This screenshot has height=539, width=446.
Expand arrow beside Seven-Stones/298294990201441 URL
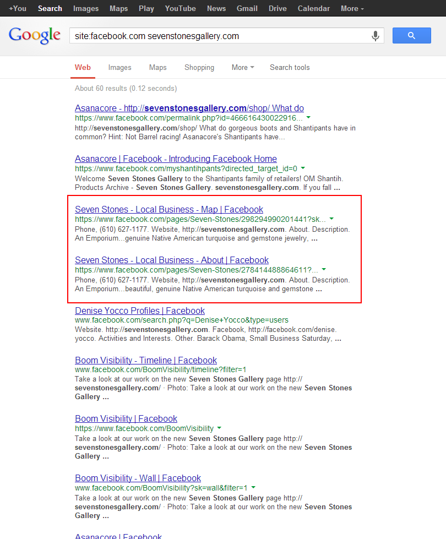[x=331, y=219]
